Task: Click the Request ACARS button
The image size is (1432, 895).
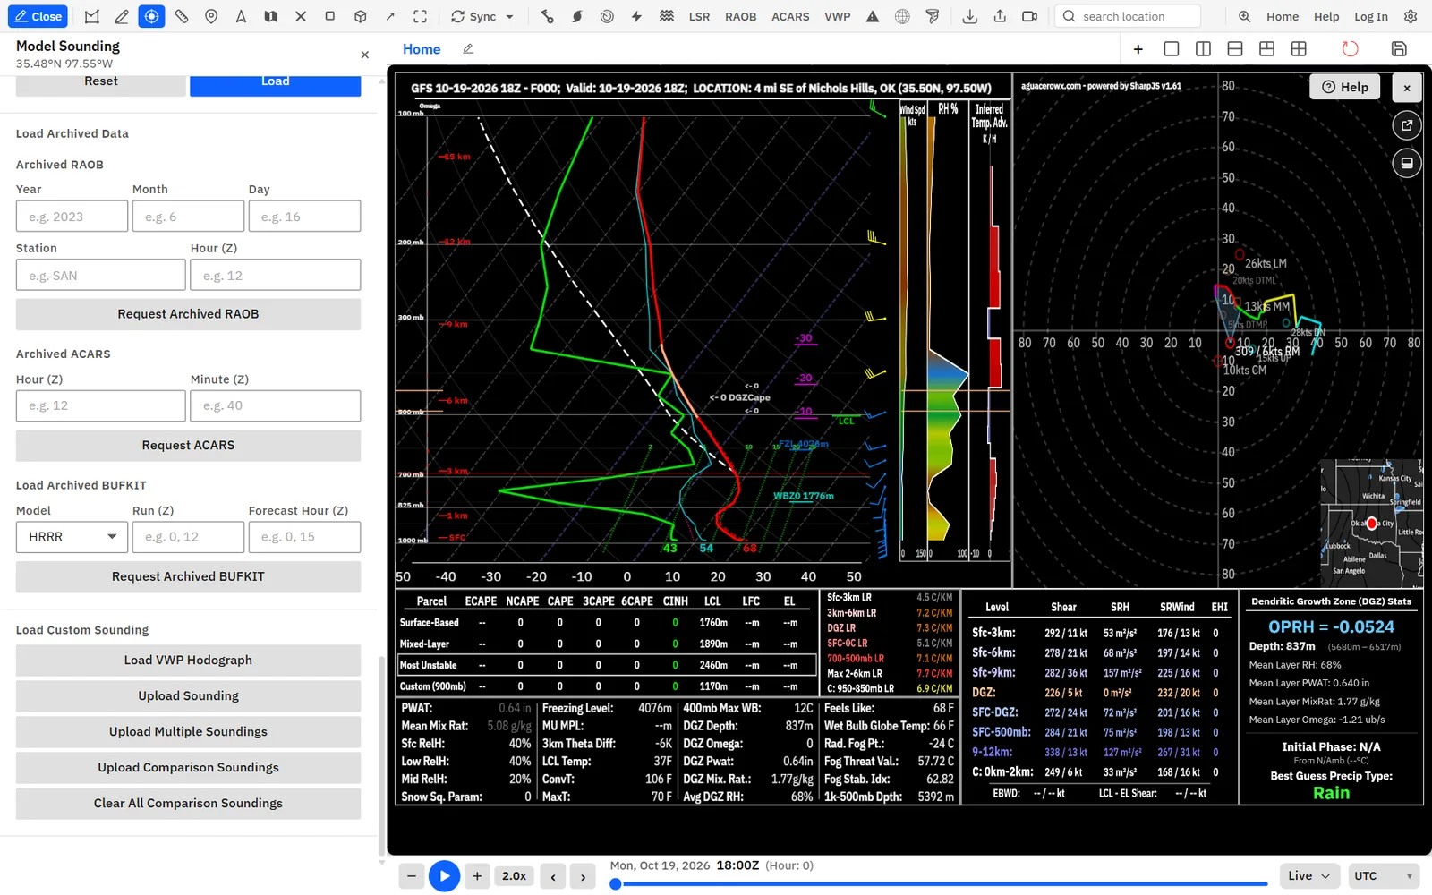Action: pyautogui.click(x=188, y=446)
